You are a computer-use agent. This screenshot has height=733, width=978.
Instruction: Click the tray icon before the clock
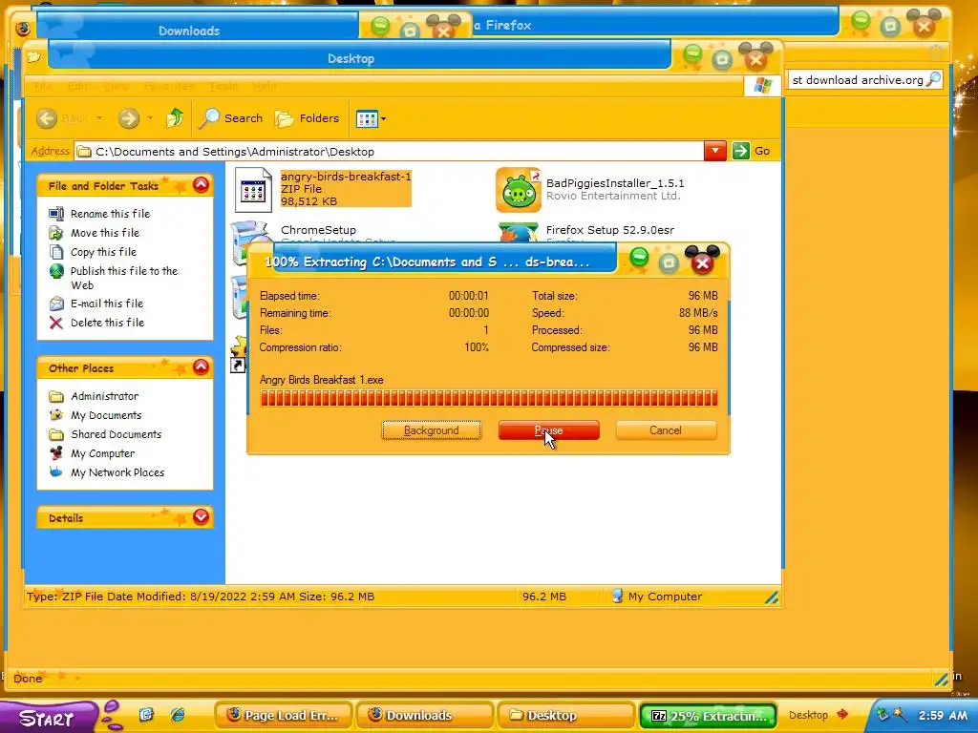point(899,714)
